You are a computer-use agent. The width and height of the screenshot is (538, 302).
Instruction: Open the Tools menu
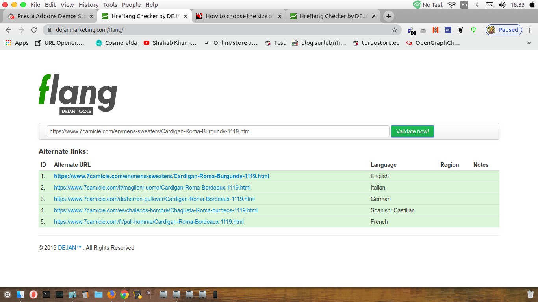(110, 5)
